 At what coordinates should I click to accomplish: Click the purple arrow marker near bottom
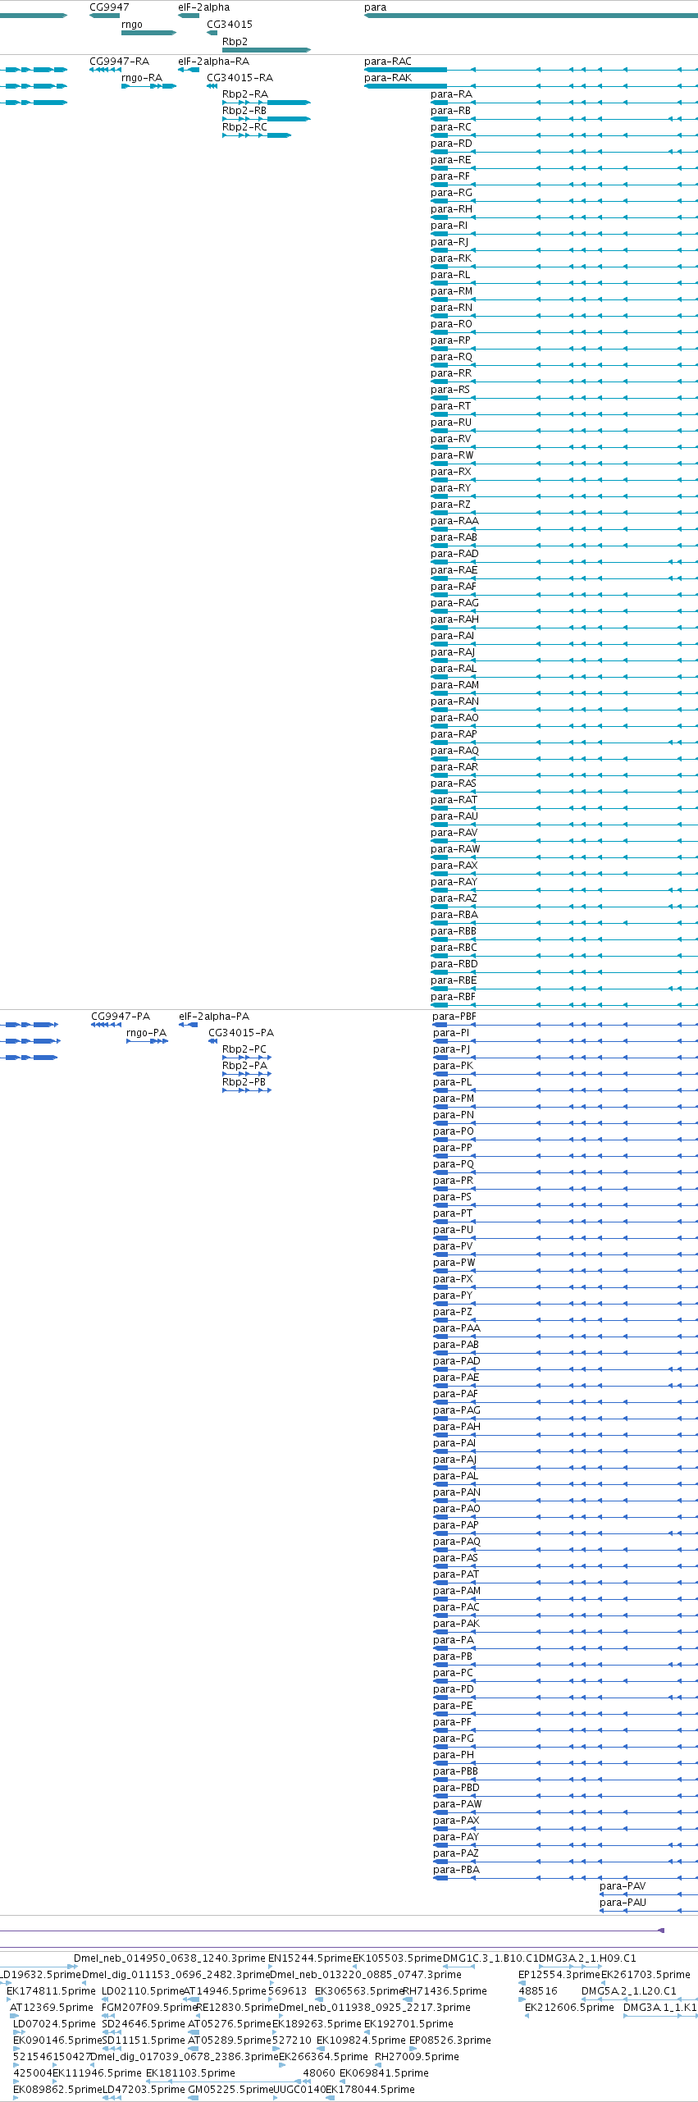click(x=661, y=1931)
